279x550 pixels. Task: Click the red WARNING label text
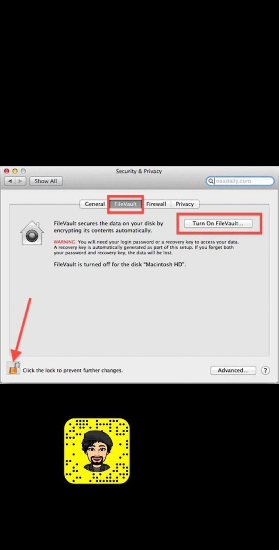click(x=65, y=242)
